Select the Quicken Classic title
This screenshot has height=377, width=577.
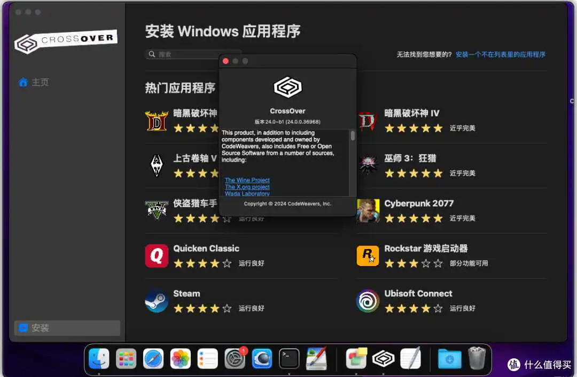point(206,248)
